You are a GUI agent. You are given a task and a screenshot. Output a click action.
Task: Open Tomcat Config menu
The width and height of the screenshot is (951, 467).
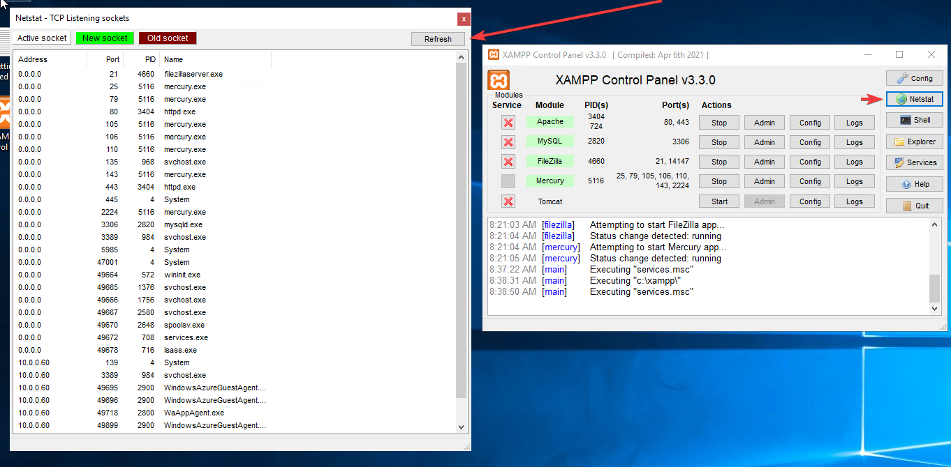coord(810,201)
